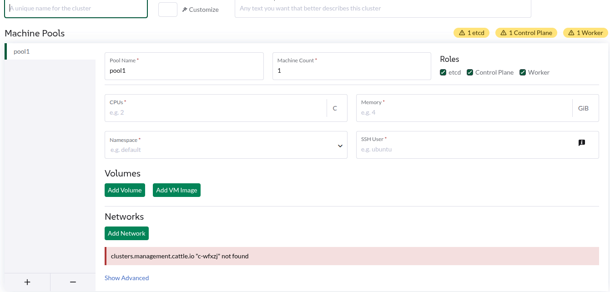Click the minus icon to remove pool
This screenshot has width=610, height=292.
[73, 282]
